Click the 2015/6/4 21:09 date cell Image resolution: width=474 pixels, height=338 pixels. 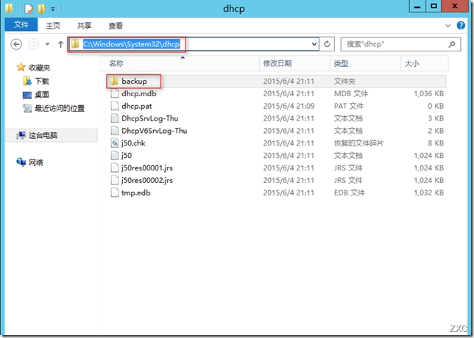point(289,106)
